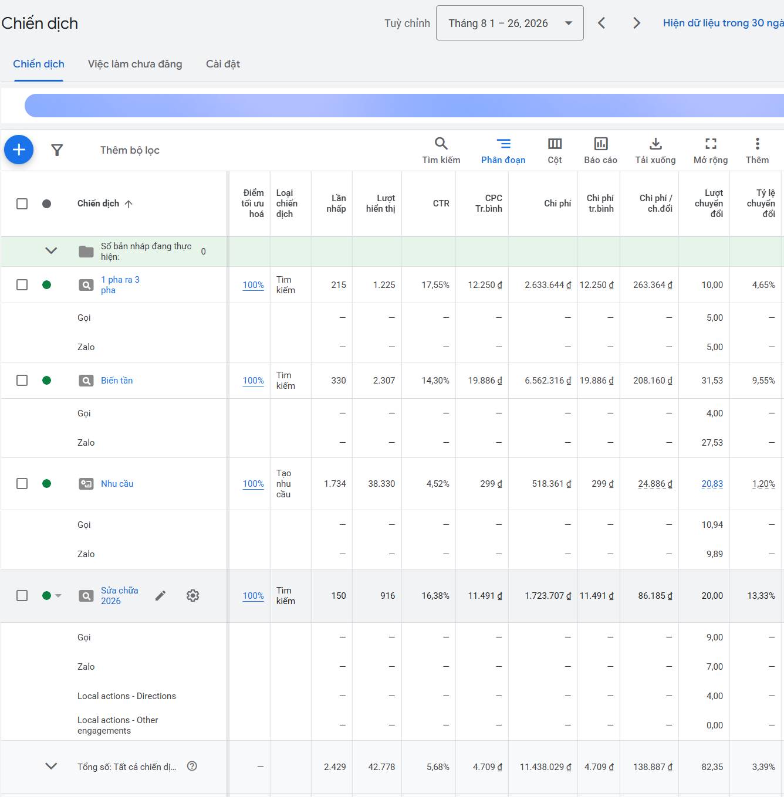784x797 pixels.
Task: Collapse the Số bản nháp đang thực hiện row
Action: pyautogui.click(x=51, y=251)
